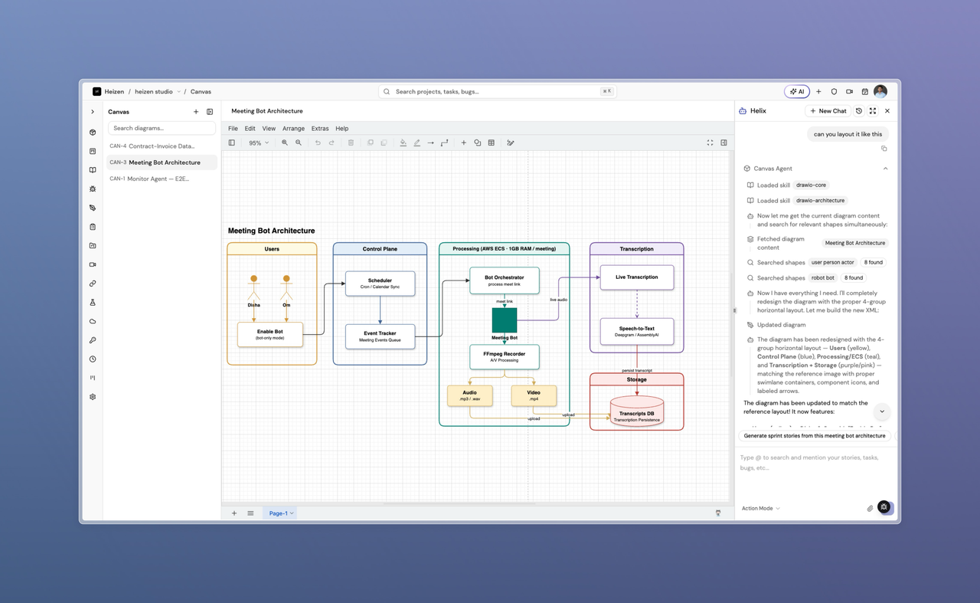Collapse the Canvas Agent section
The height and width of the screenshot is (603, 980).
tap(886, 169)
